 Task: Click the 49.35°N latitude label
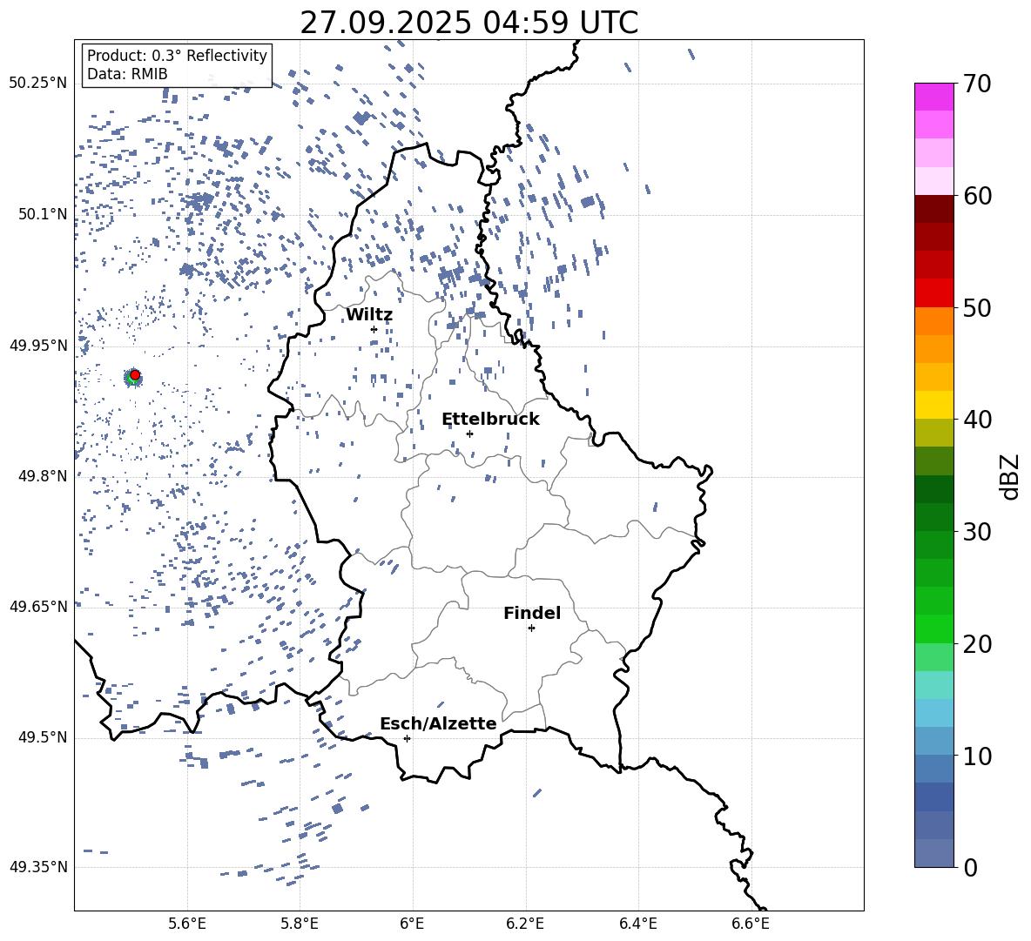[x=38, y=867]
